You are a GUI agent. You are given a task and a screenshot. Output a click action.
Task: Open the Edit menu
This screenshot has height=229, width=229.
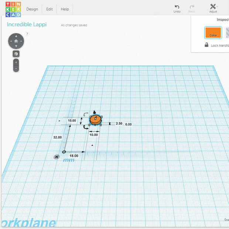pos(49,9)
